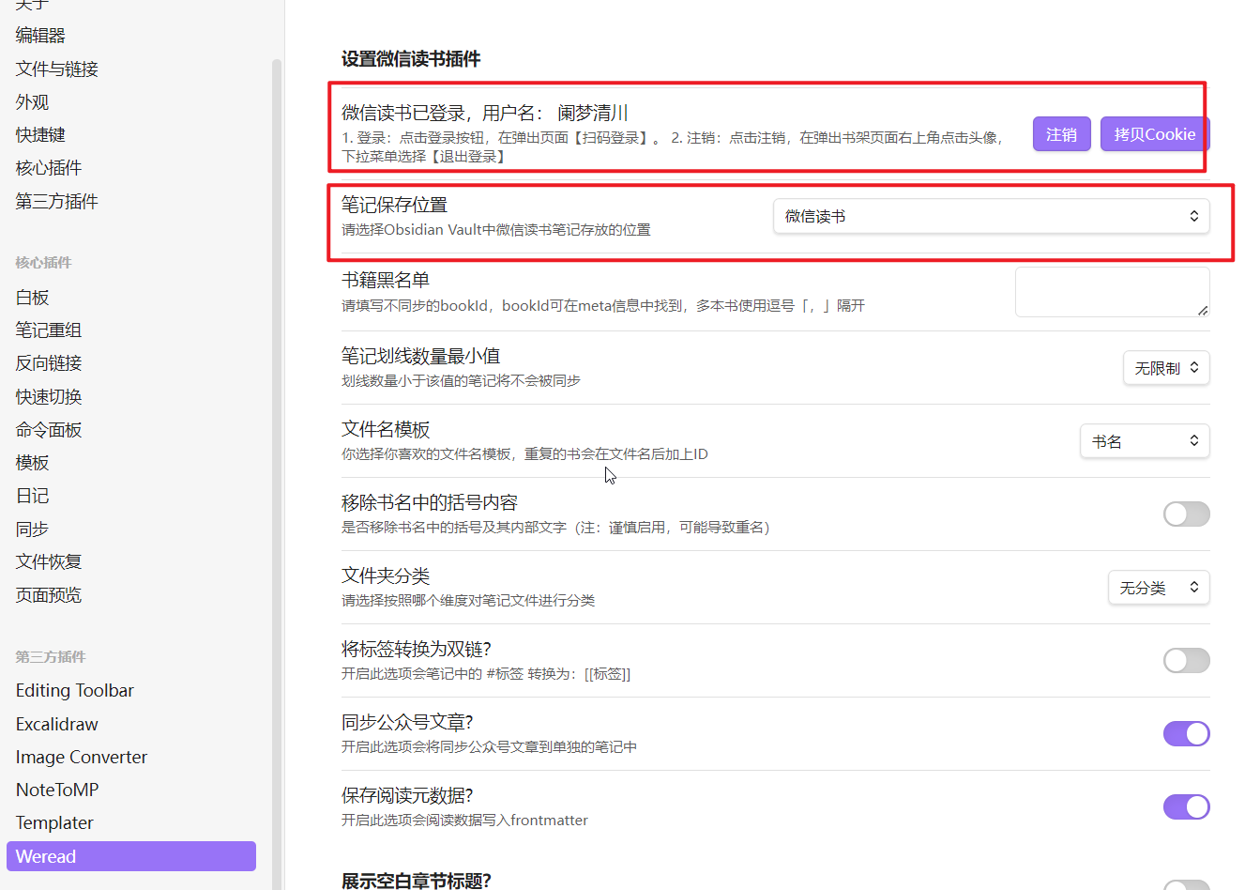Viewport: 1245px width, 890px height.
Task: Click the 笔记划线数量最小值 setting label
Action: click(421, 356)
